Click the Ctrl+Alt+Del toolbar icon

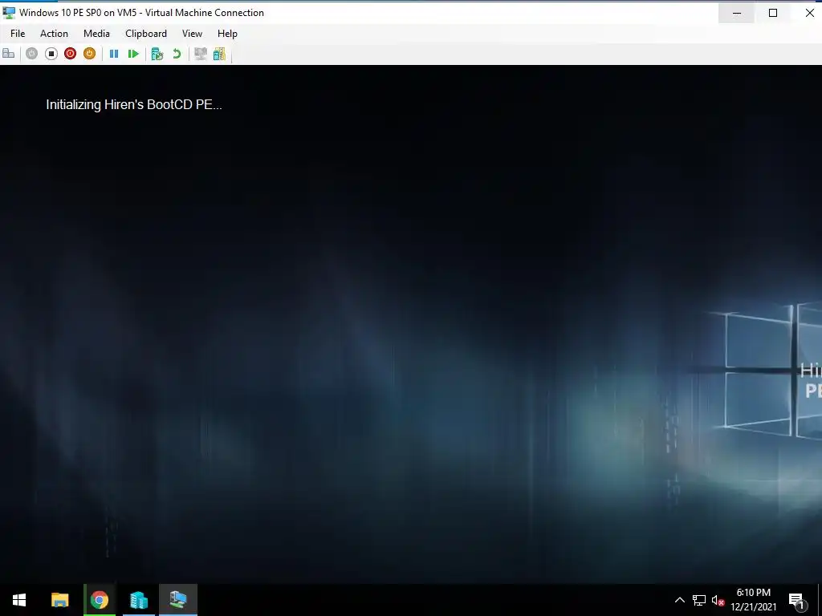pos(8,54)
